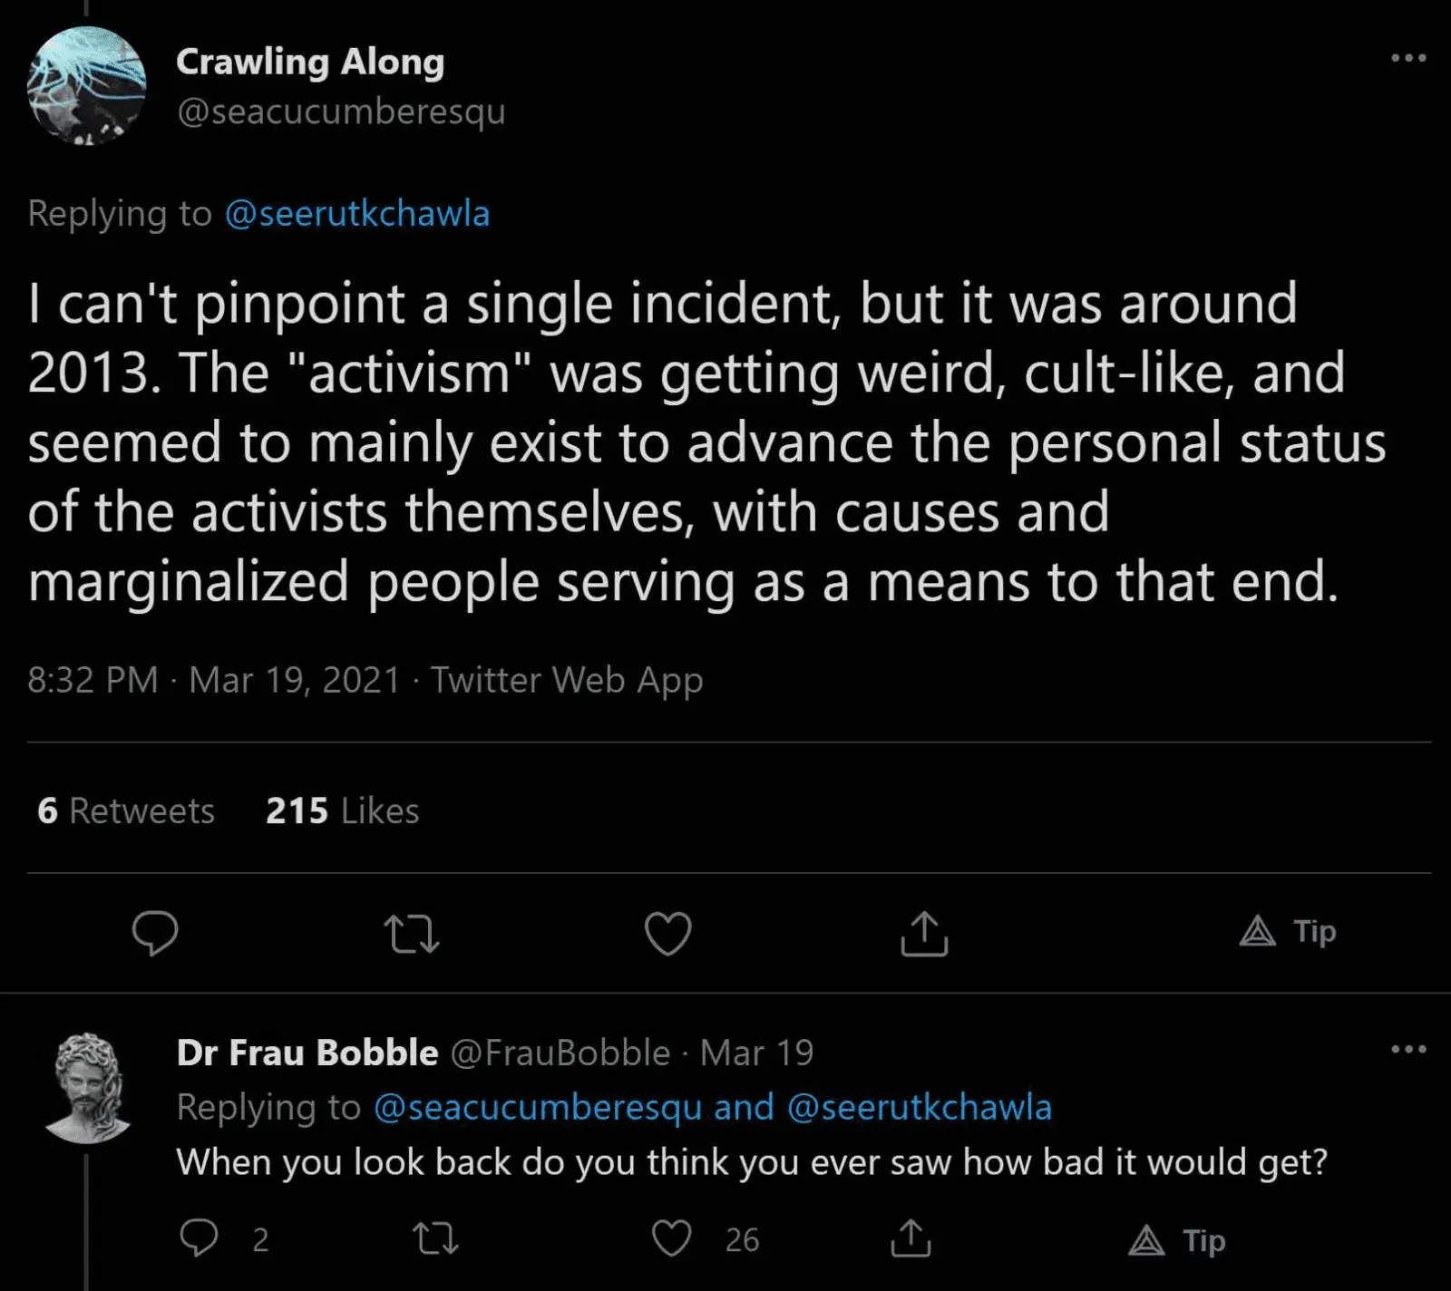
Task: Open Crawling Along's profile picture
Action: [x=86, y=86]
